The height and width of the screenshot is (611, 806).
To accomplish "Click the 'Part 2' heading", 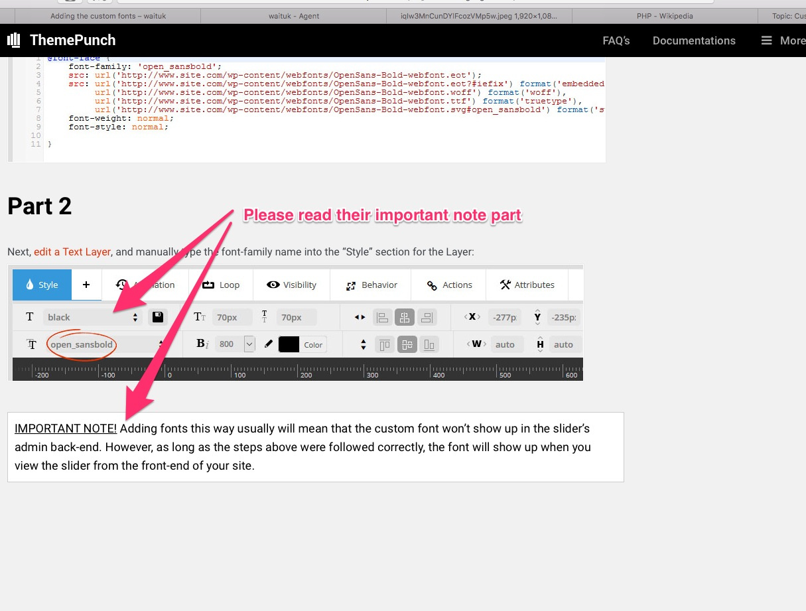I will point(40,206).
